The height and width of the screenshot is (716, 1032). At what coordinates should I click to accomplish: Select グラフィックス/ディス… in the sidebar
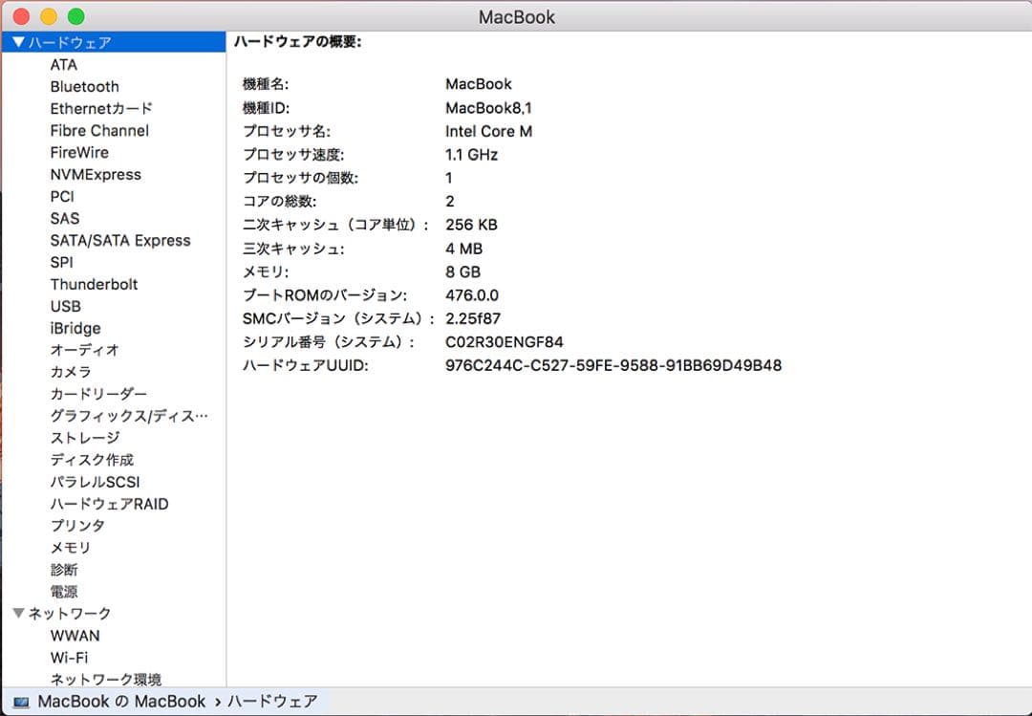click(x=129, y=416)
